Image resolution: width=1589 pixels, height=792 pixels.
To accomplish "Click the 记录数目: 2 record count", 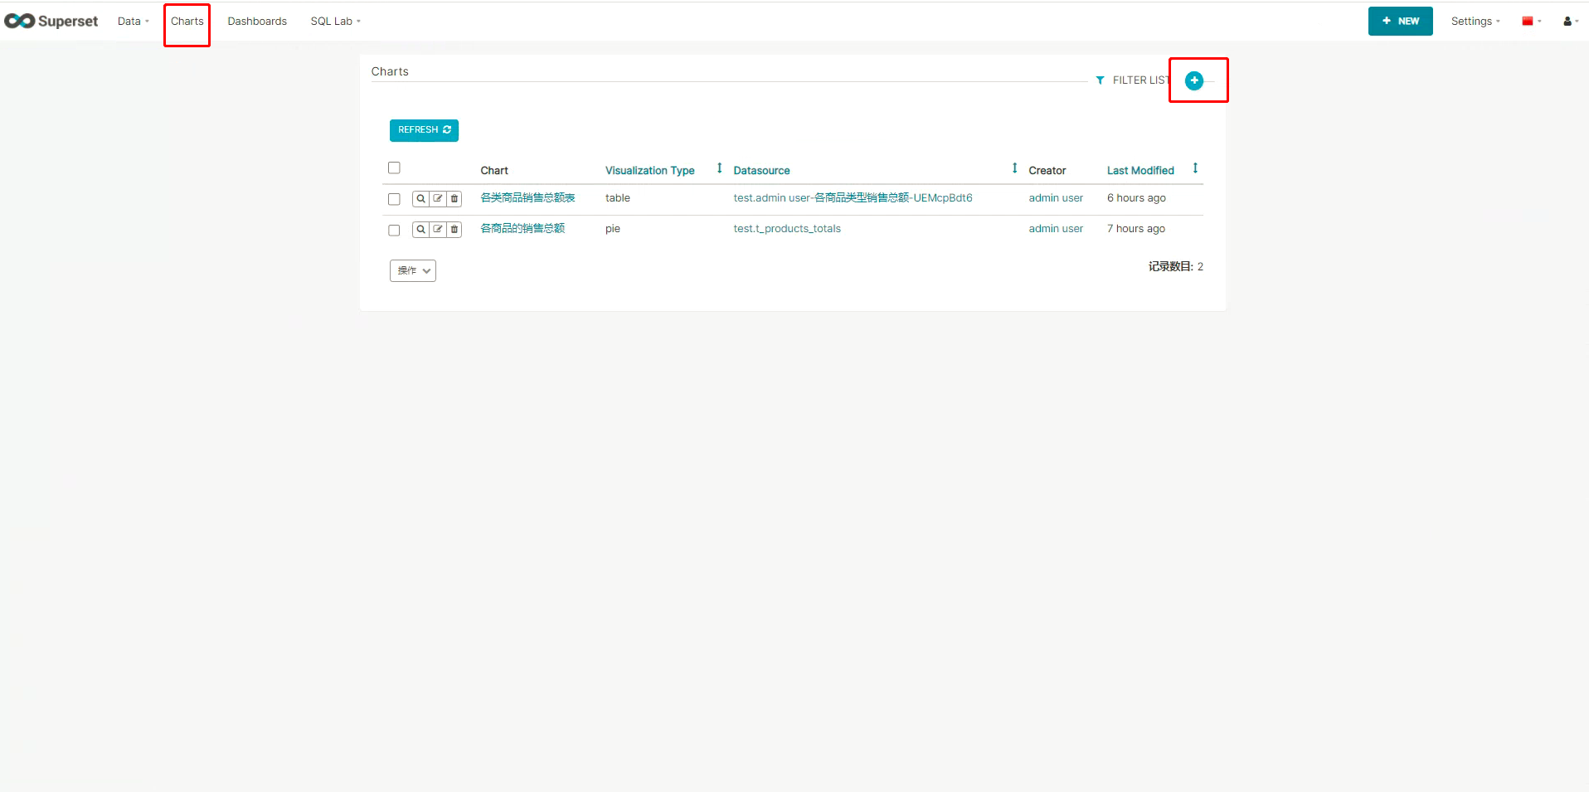I will coord(1175,267).
